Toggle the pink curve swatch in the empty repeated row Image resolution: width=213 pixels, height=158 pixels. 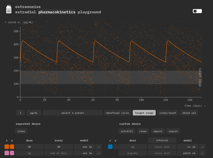click(7, 153)
